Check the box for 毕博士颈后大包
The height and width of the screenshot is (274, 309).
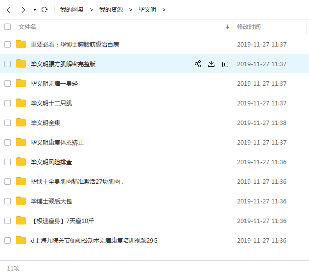pos(7,201)
